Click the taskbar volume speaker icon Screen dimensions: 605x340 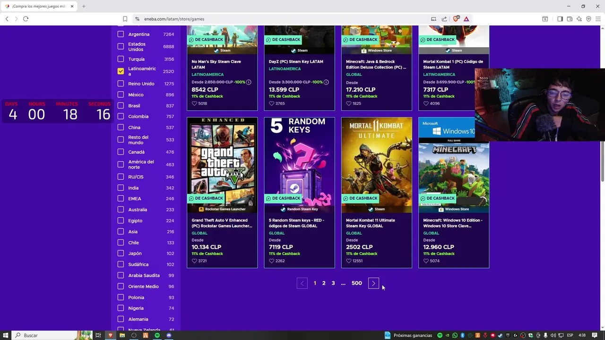[x=553, y=335]
